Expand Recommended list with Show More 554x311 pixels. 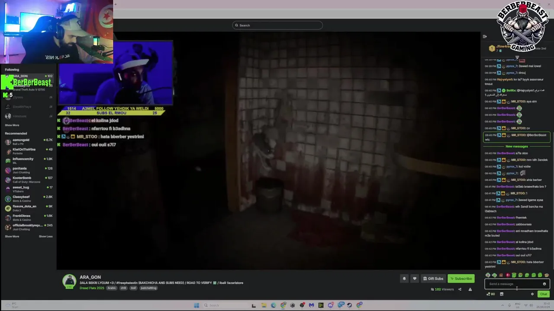click(x=12, y=236)
